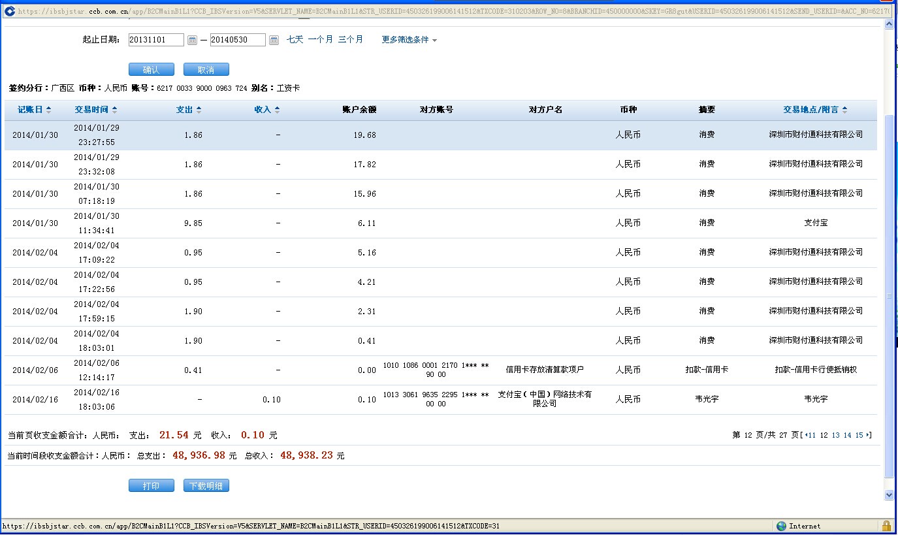Click the 下载明细 download button
This screenshot has height=535, width=898.
click(x=206, y=486)
